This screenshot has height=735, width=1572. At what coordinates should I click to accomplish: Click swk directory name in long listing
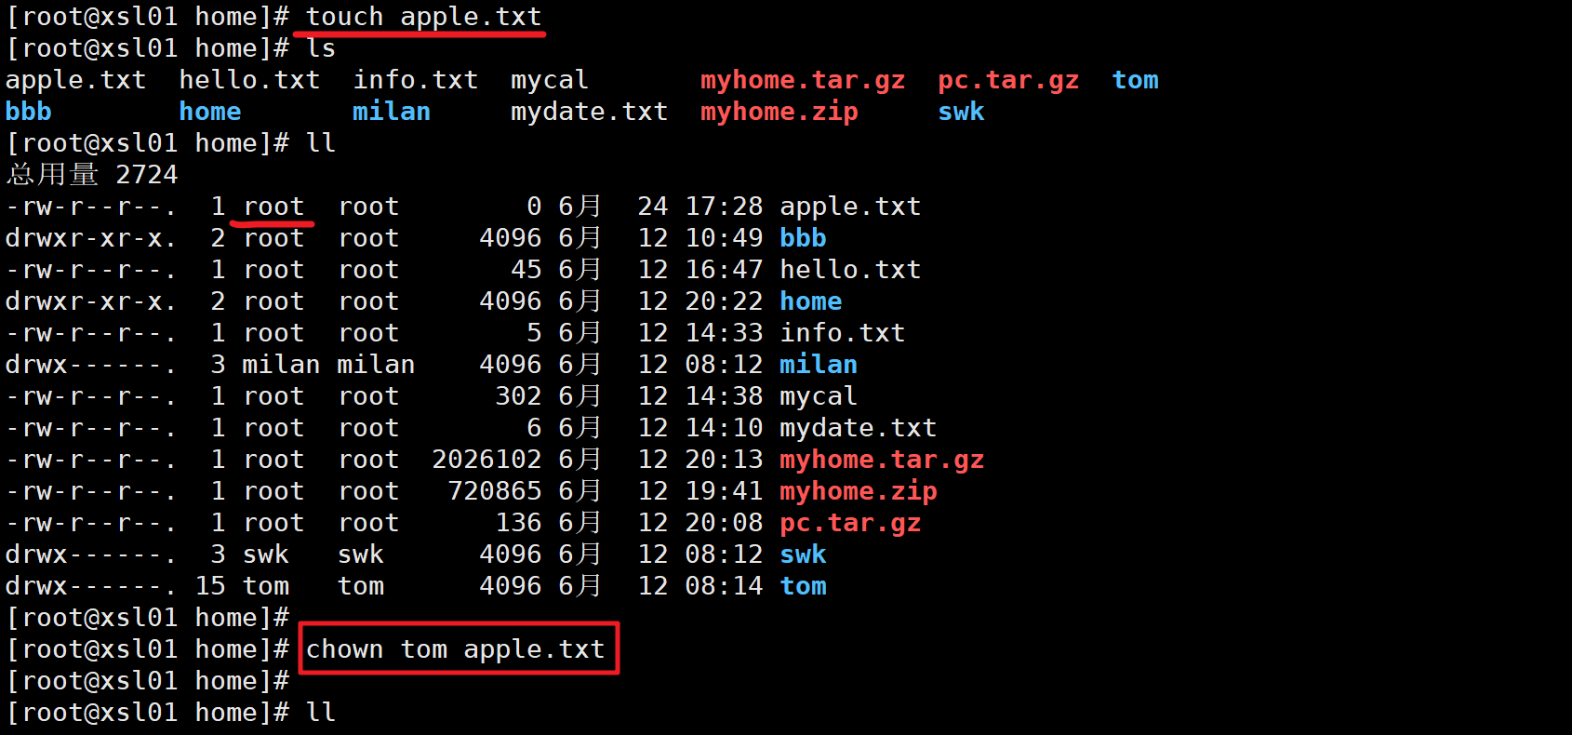coord(803,555)
